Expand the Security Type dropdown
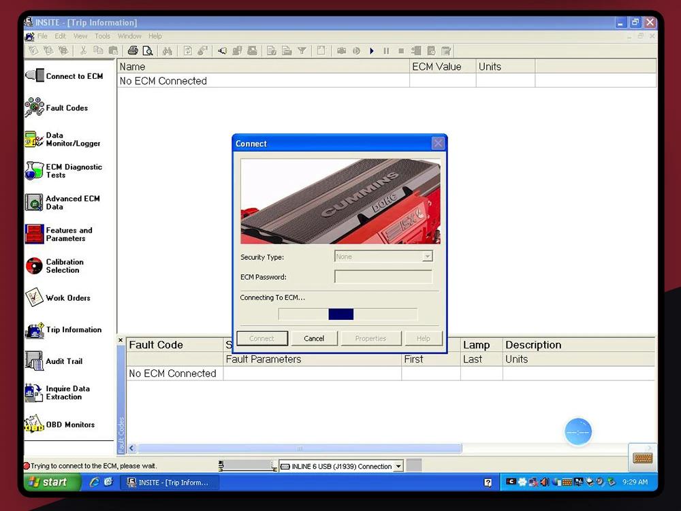 pyautogui.click(x=428, y=257)
